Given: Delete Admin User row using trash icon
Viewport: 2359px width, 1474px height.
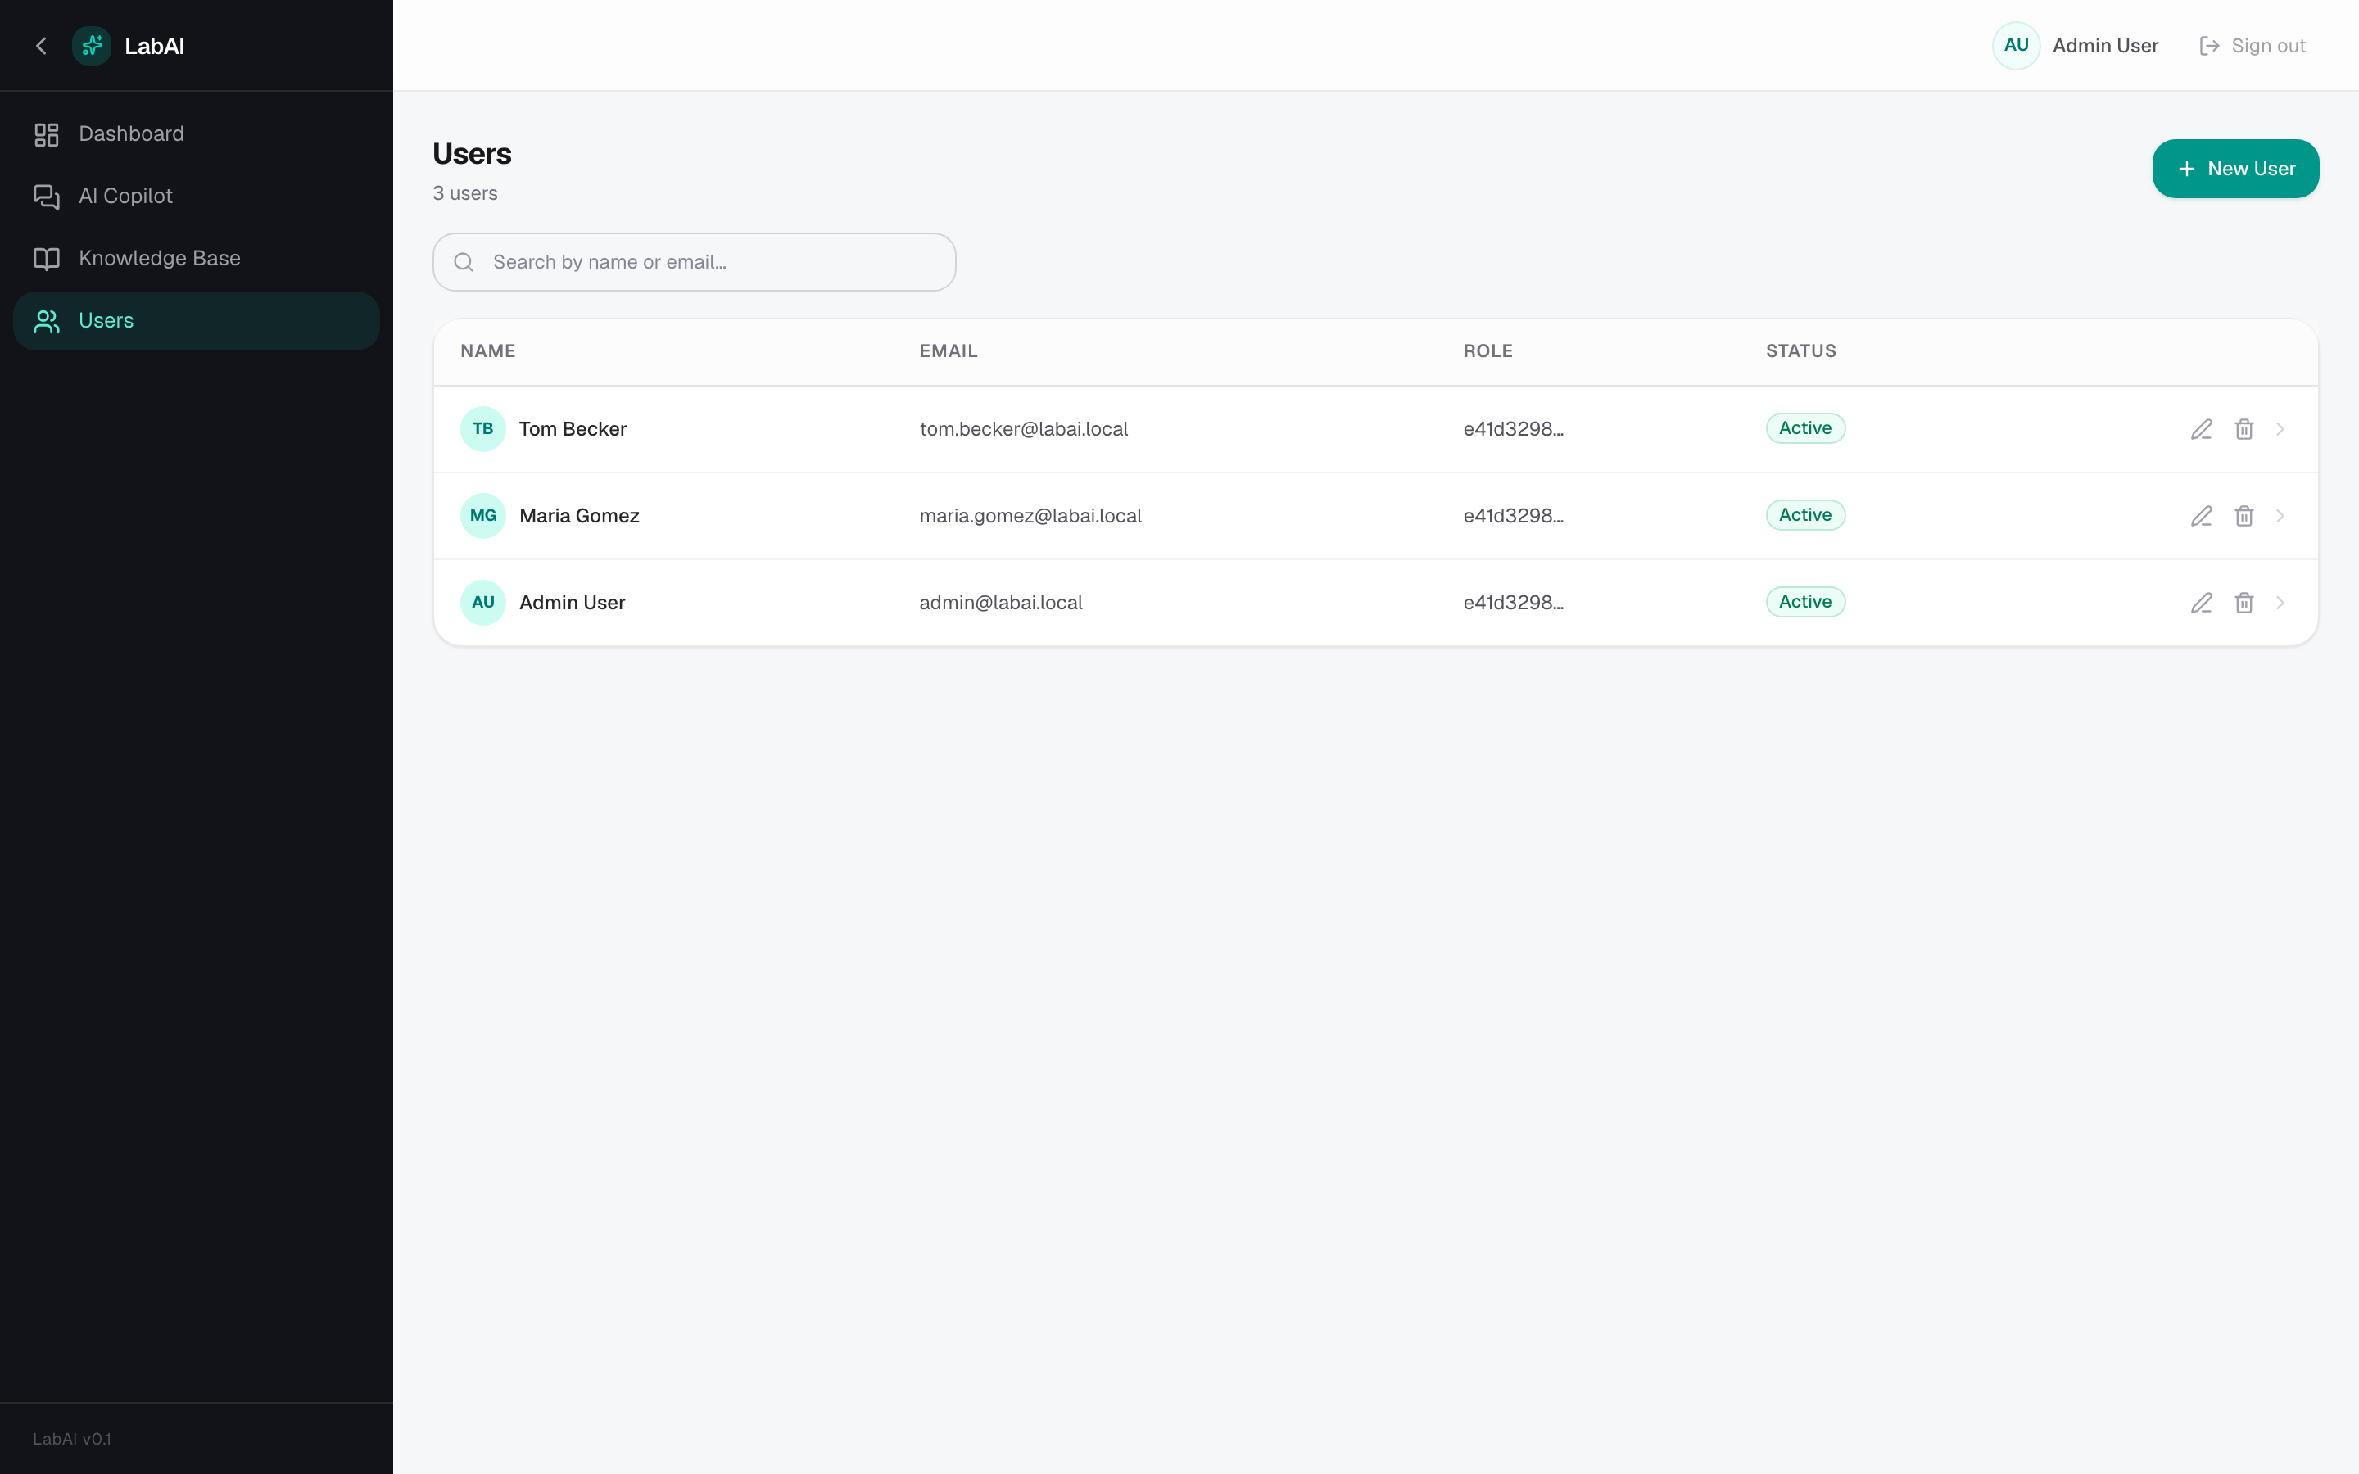Looking at the screenshot, I should 2244,603.
